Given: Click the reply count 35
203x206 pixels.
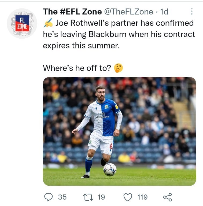Looking at the screenshot, I should pyautogui.click(x=62, y=197).
